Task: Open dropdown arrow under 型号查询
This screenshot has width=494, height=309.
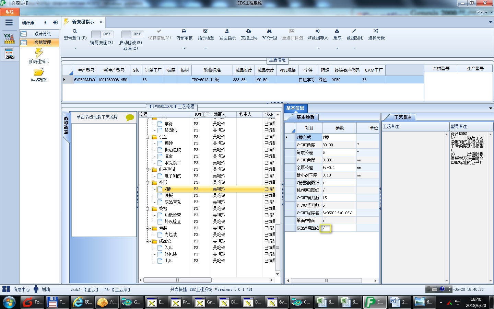Action: pyautogui.click(x=75, y=48)
